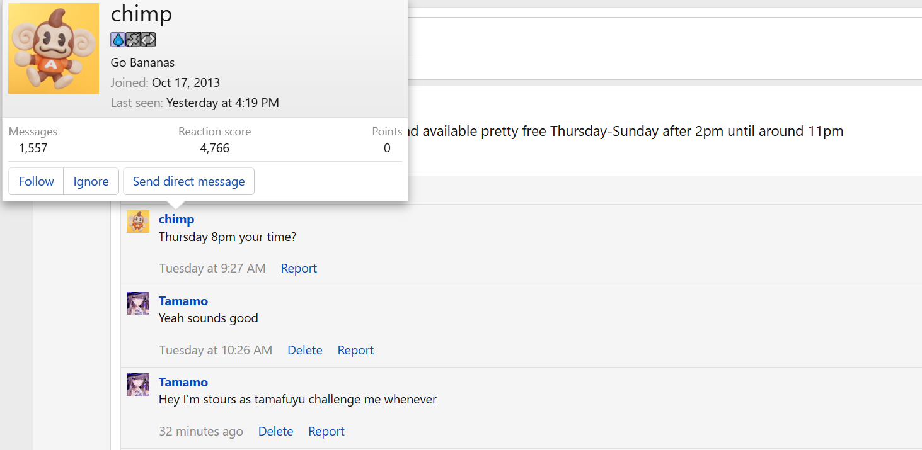
Task: Click Tamamo's avatar beside "Yeah sounds good"
Action: point(138,303)
